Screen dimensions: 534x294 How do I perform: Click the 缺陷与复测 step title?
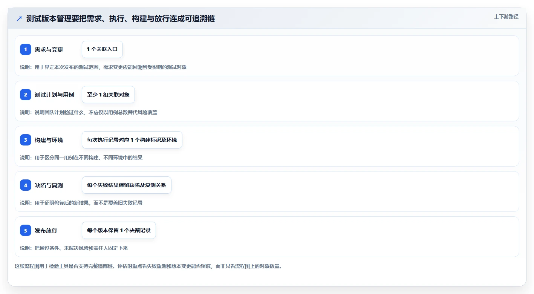[x=49, y=185]
